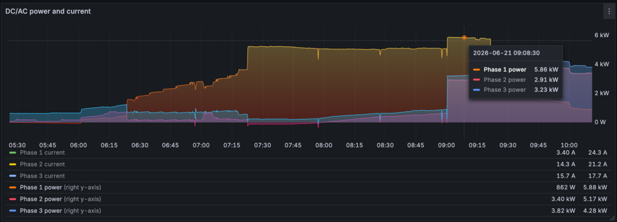Click orange Phase 1 power legend swatch
This screenshot has height=222, width=617.
point(12,187)
